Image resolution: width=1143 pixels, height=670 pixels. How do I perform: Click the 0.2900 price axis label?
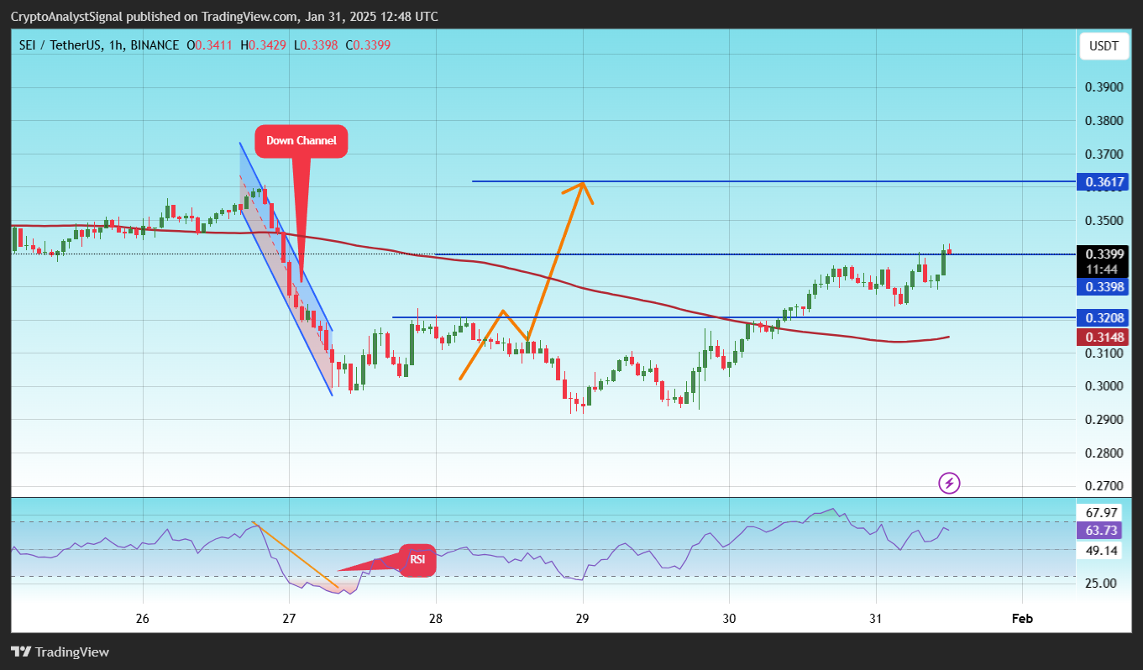(1104, 420)
